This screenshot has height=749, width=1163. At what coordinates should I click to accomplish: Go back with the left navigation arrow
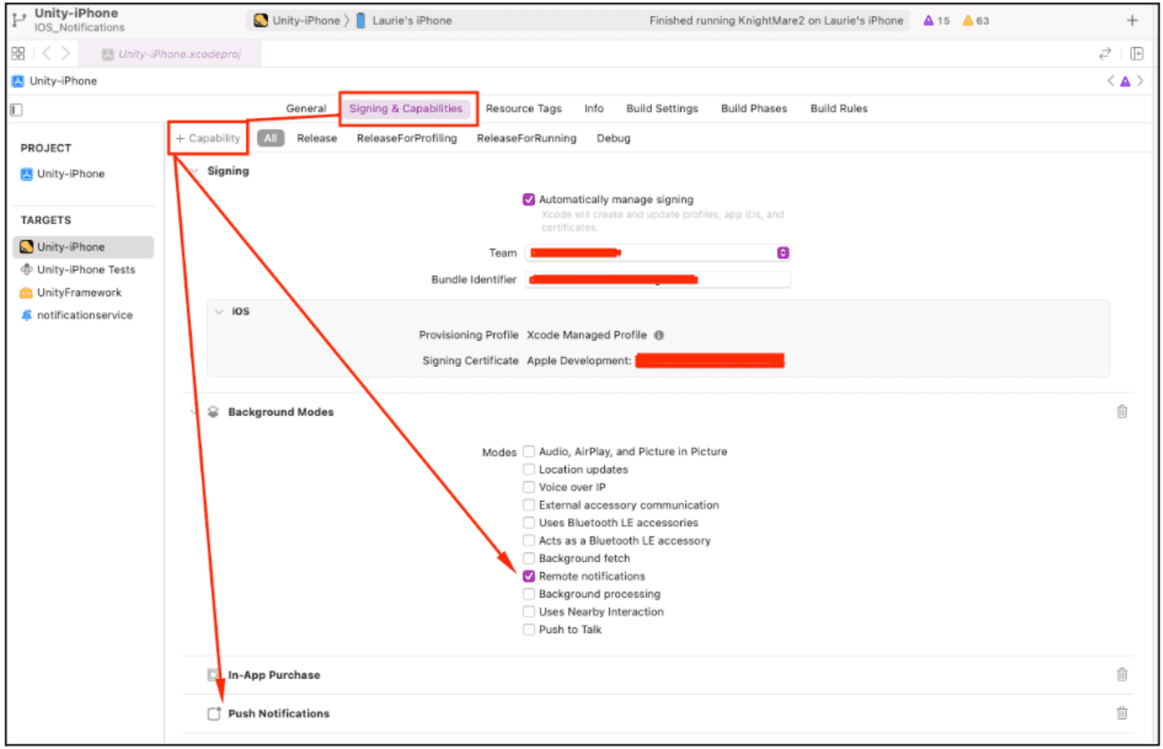pyautogui.click(x=46, y=53)
